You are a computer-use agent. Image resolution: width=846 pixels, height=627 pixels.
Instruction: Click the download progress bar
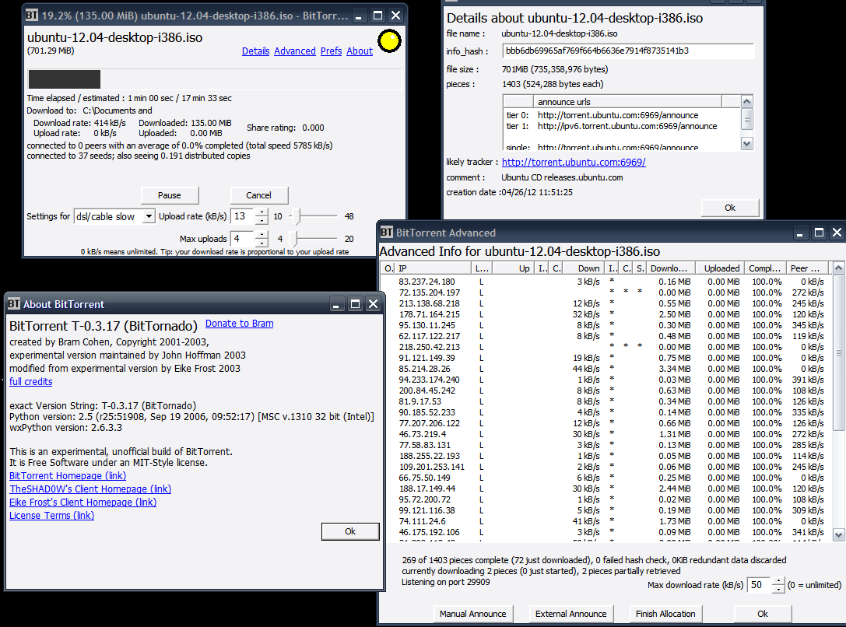(x=214, y=79)
